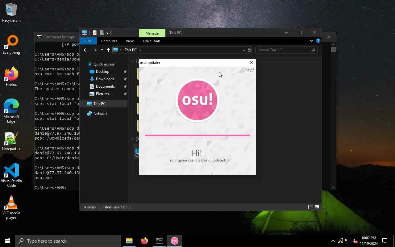Click the Command Prompt scrollbar thumb
The width and height of the screenshot is (395, 247).
tap(333, 49)
